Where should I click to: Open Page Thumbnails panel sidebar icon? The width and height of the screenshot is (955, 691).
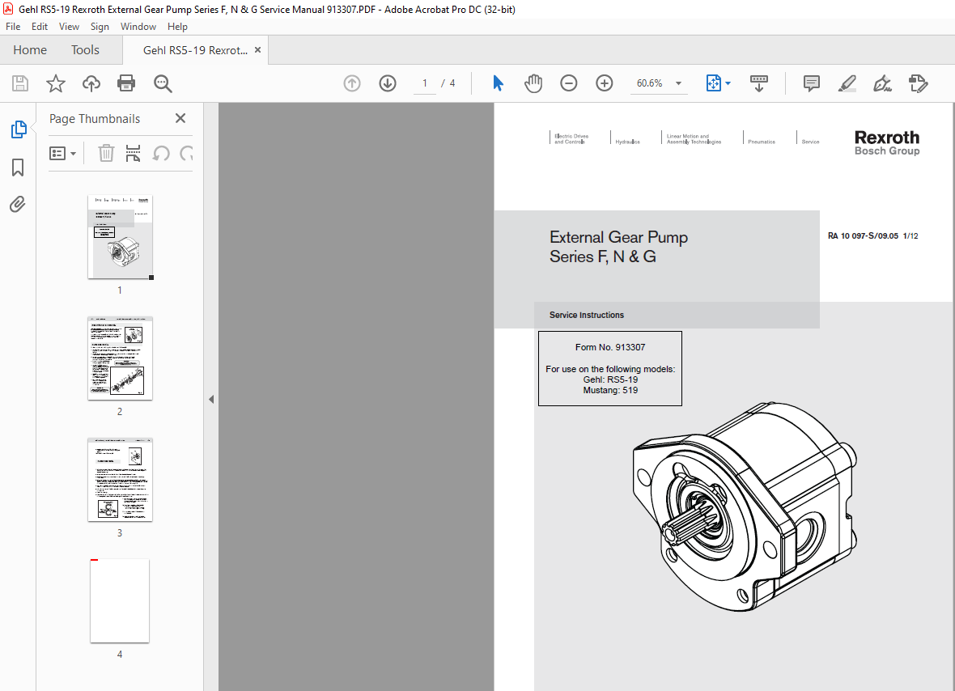[19, 129]
